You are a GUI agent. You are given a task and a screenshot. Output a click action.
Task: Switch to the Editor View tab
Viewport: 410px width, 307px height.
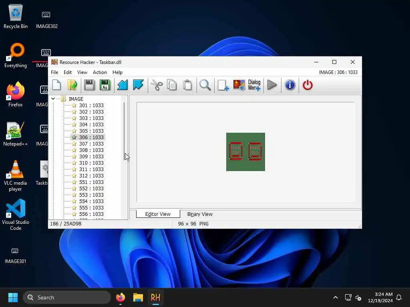[158, 214]
